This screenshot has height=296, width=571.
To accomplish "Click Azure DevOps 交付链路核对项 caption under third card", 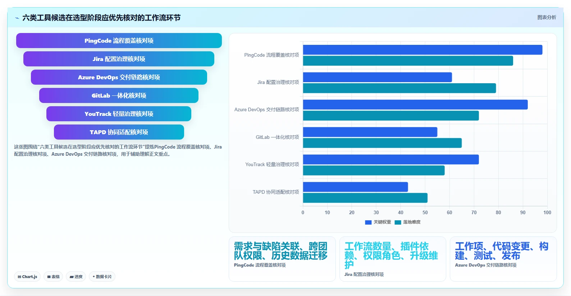I will click(x=486, y=265).
